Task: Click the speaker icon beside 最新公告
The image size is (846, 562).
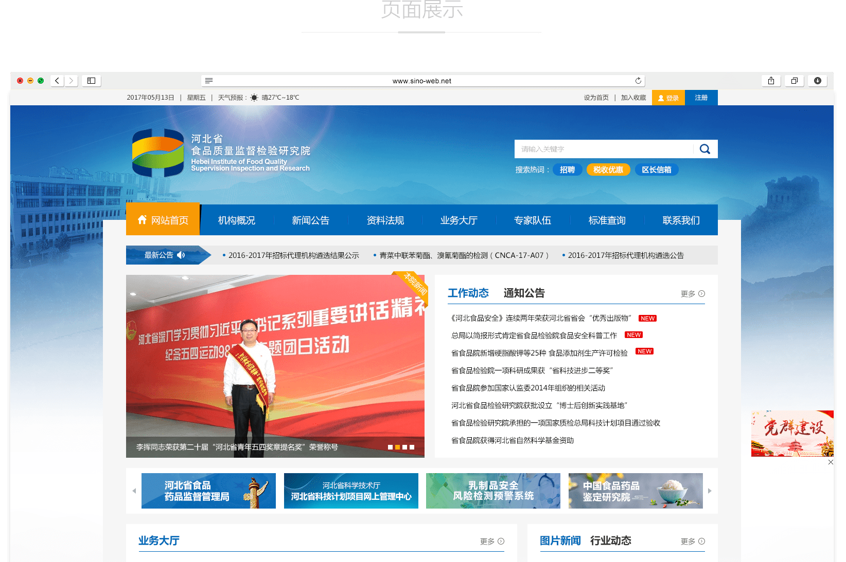Action: (181, 255)
